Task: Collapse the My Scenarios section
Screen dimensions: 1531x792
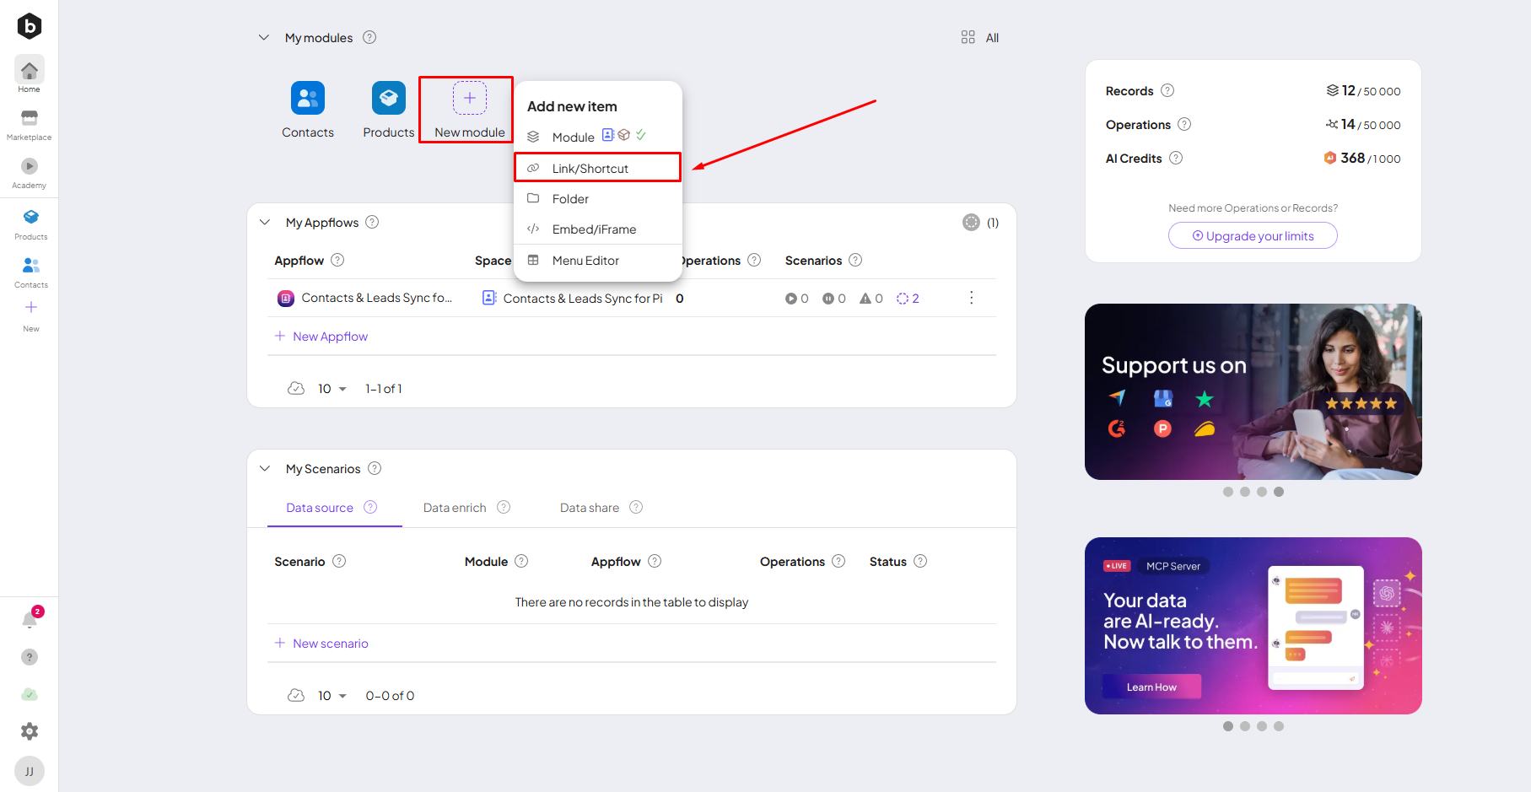Action: pyautogui.click(x=265, y=469)
